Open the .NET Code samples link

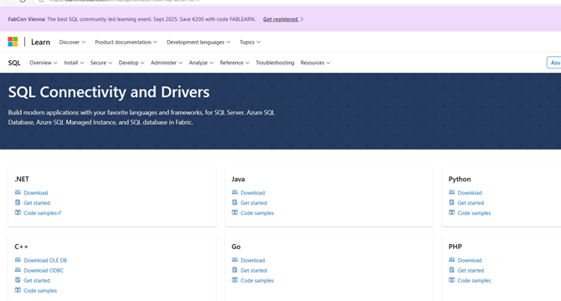pos(42,213)
